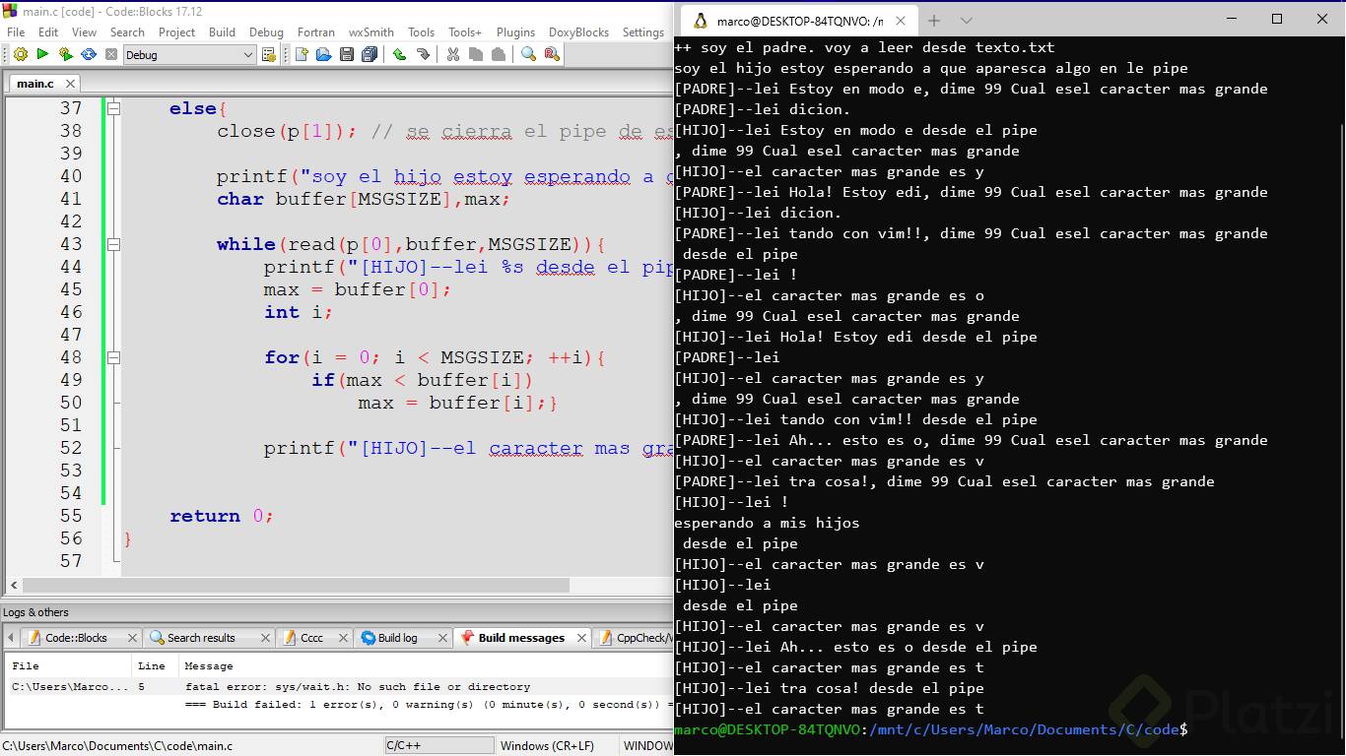1346x756 pixels.
Task: Open the File menu
Action: coord(16,32)
